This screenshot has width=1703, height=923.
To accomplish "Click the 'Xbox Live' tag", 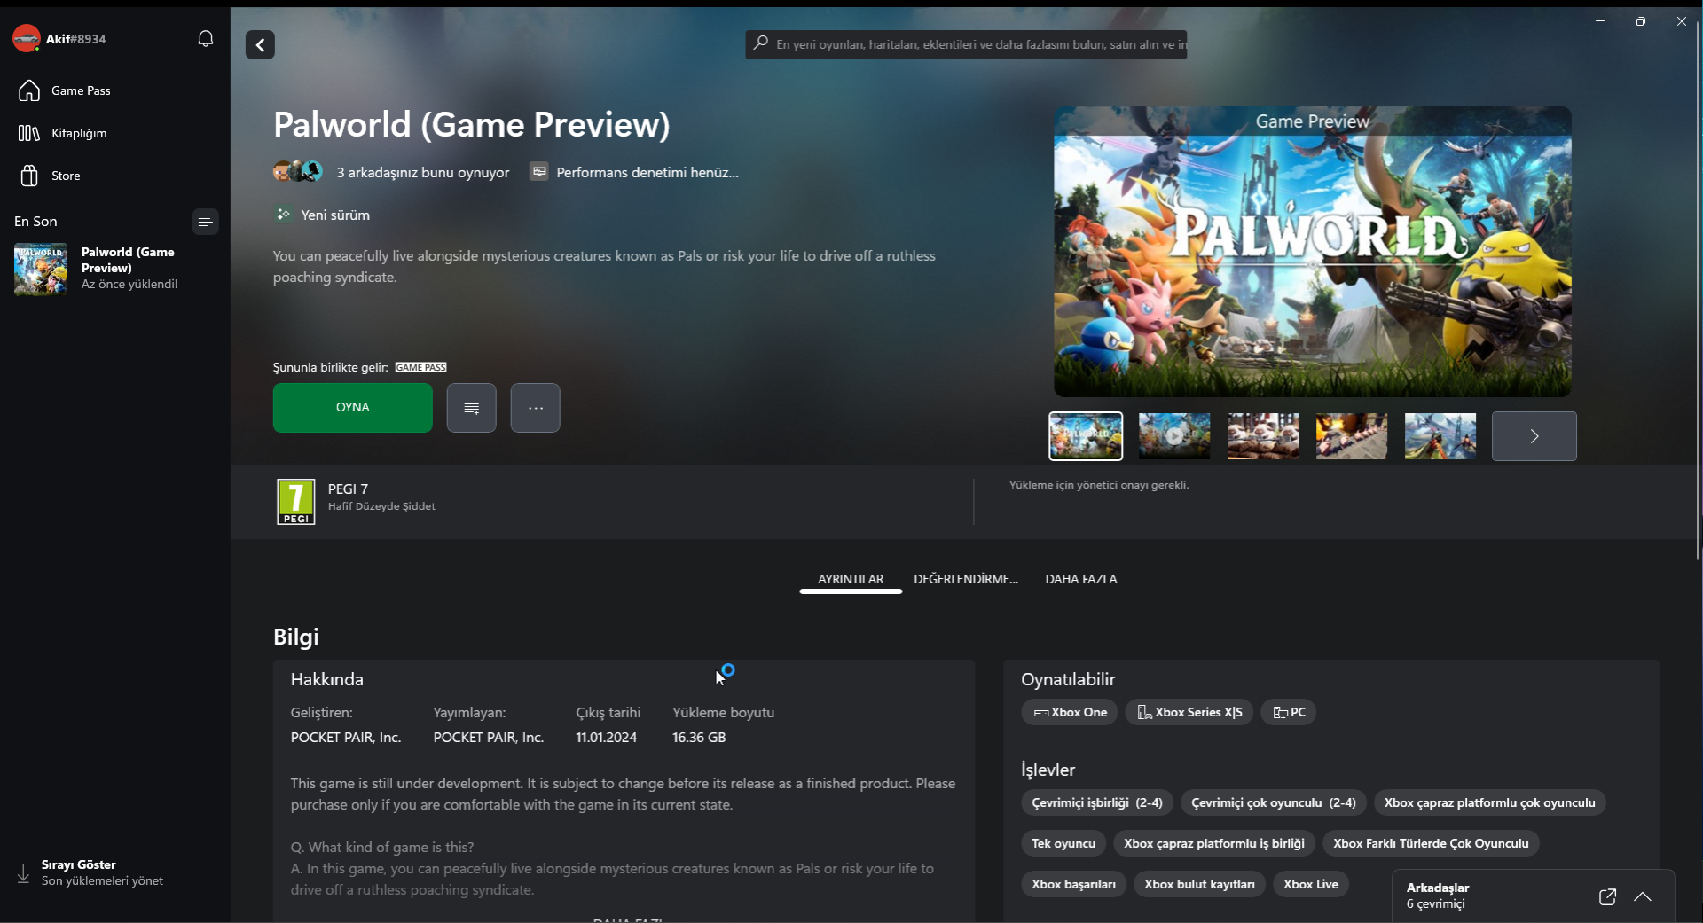I will pyautogui.click(x=1311, y=884).
